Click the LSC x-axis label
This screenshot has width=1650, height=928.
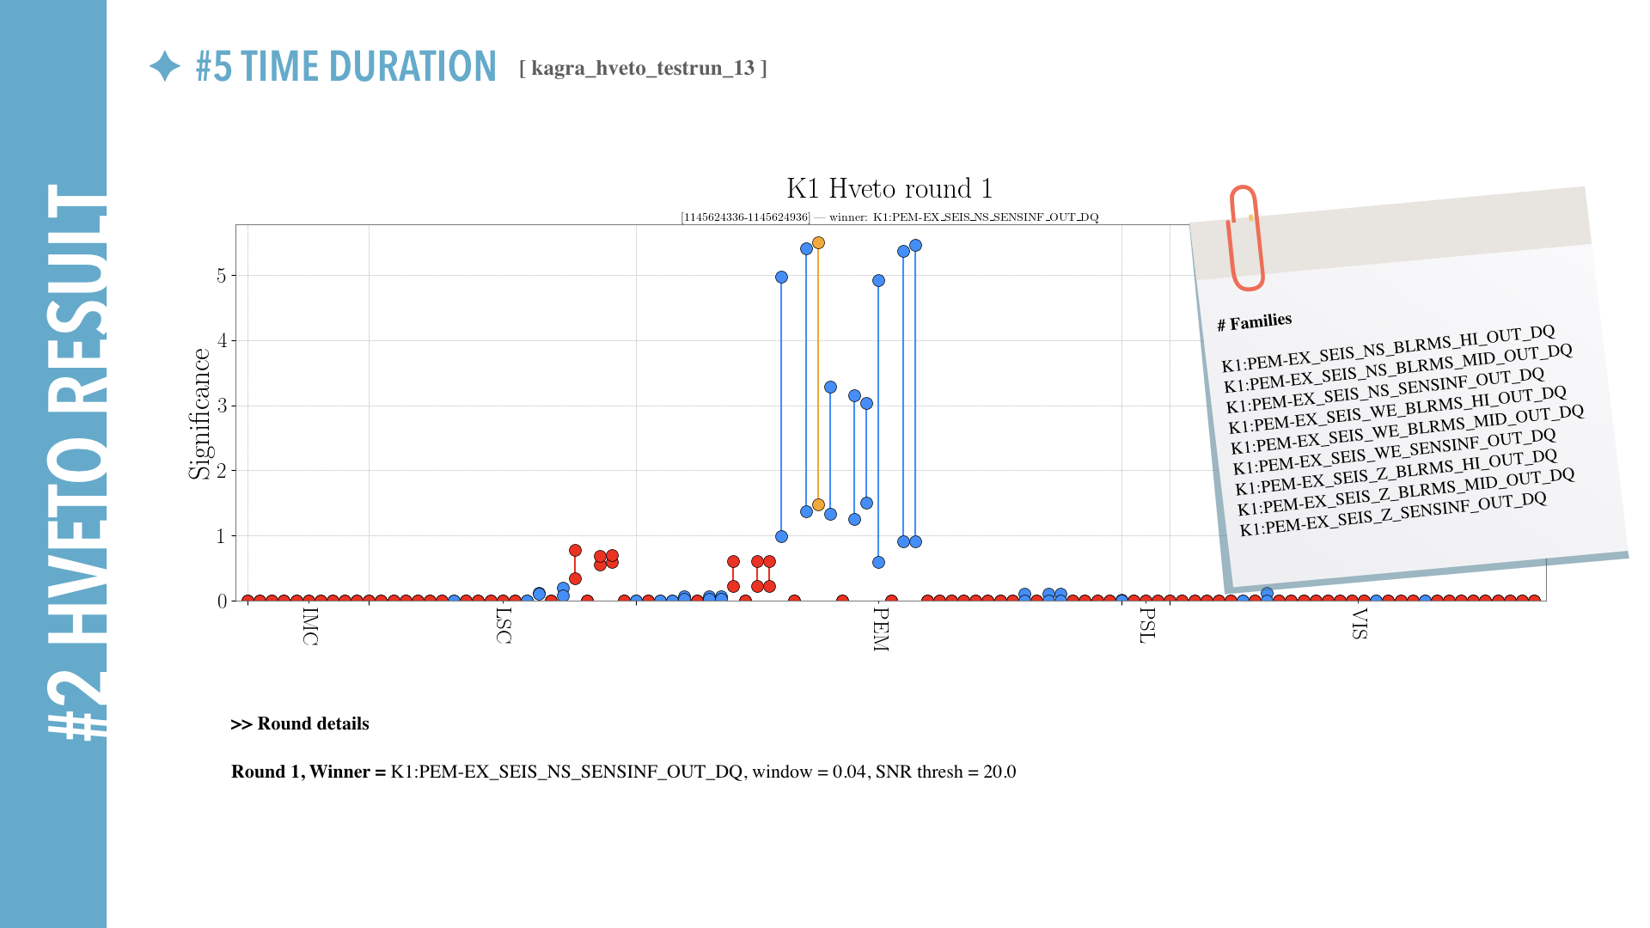[x=504, y=626]
